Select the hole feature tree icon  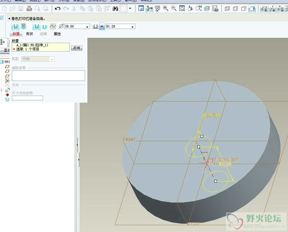tap(7, 100)
